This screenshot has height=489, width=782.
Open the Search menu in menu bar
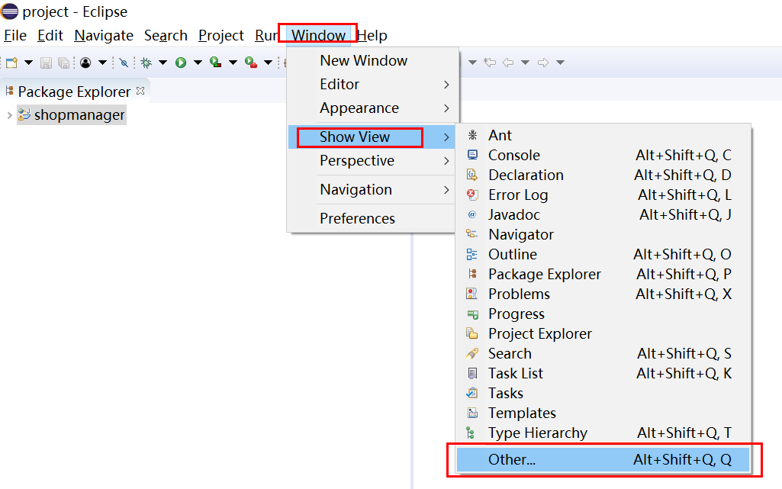click(x=166, y=35)
